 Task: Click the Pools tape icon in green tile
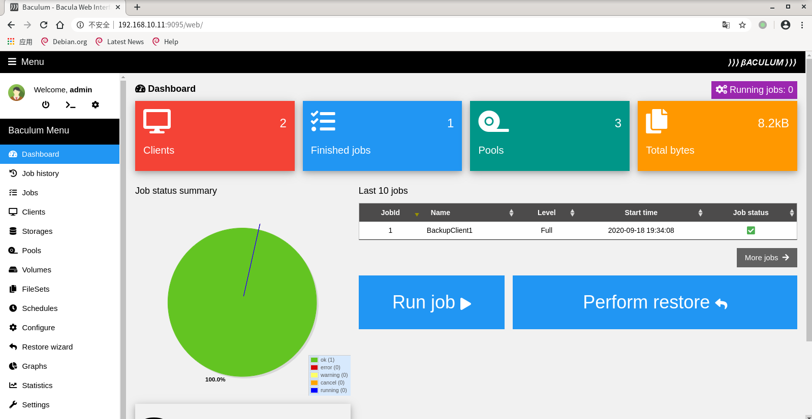click(493, 121)
